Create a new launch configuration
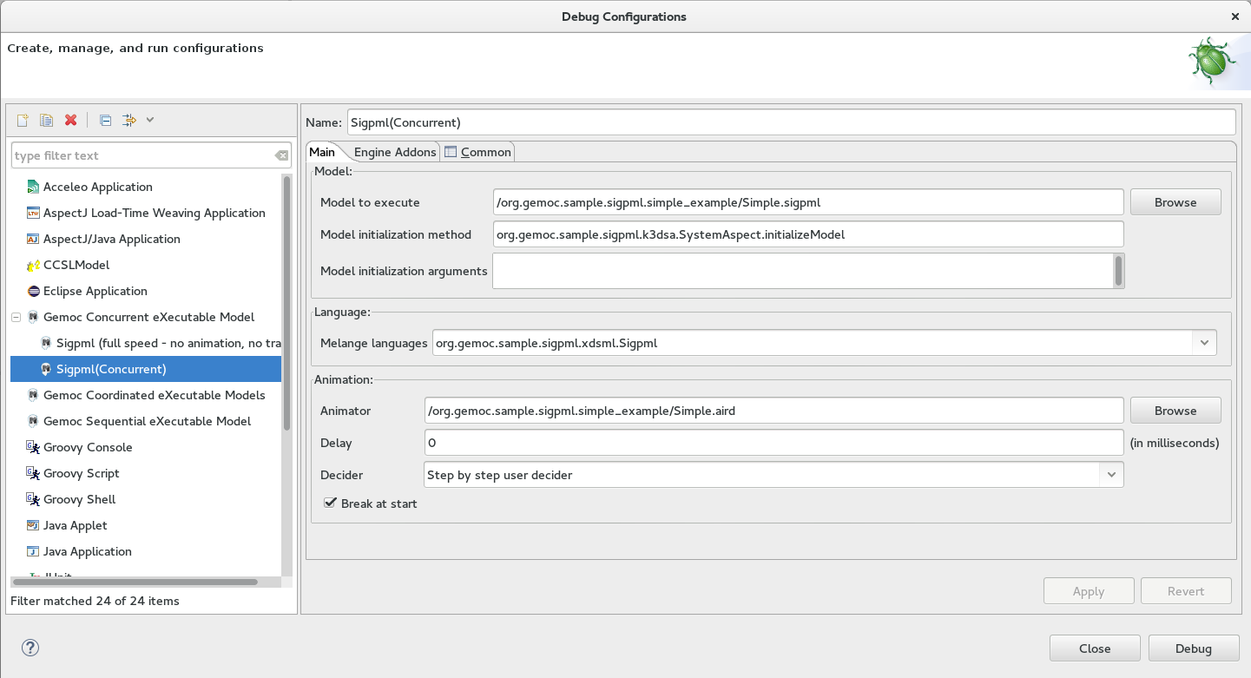This screenshot has height=678, width=1251. pos(22,120)
